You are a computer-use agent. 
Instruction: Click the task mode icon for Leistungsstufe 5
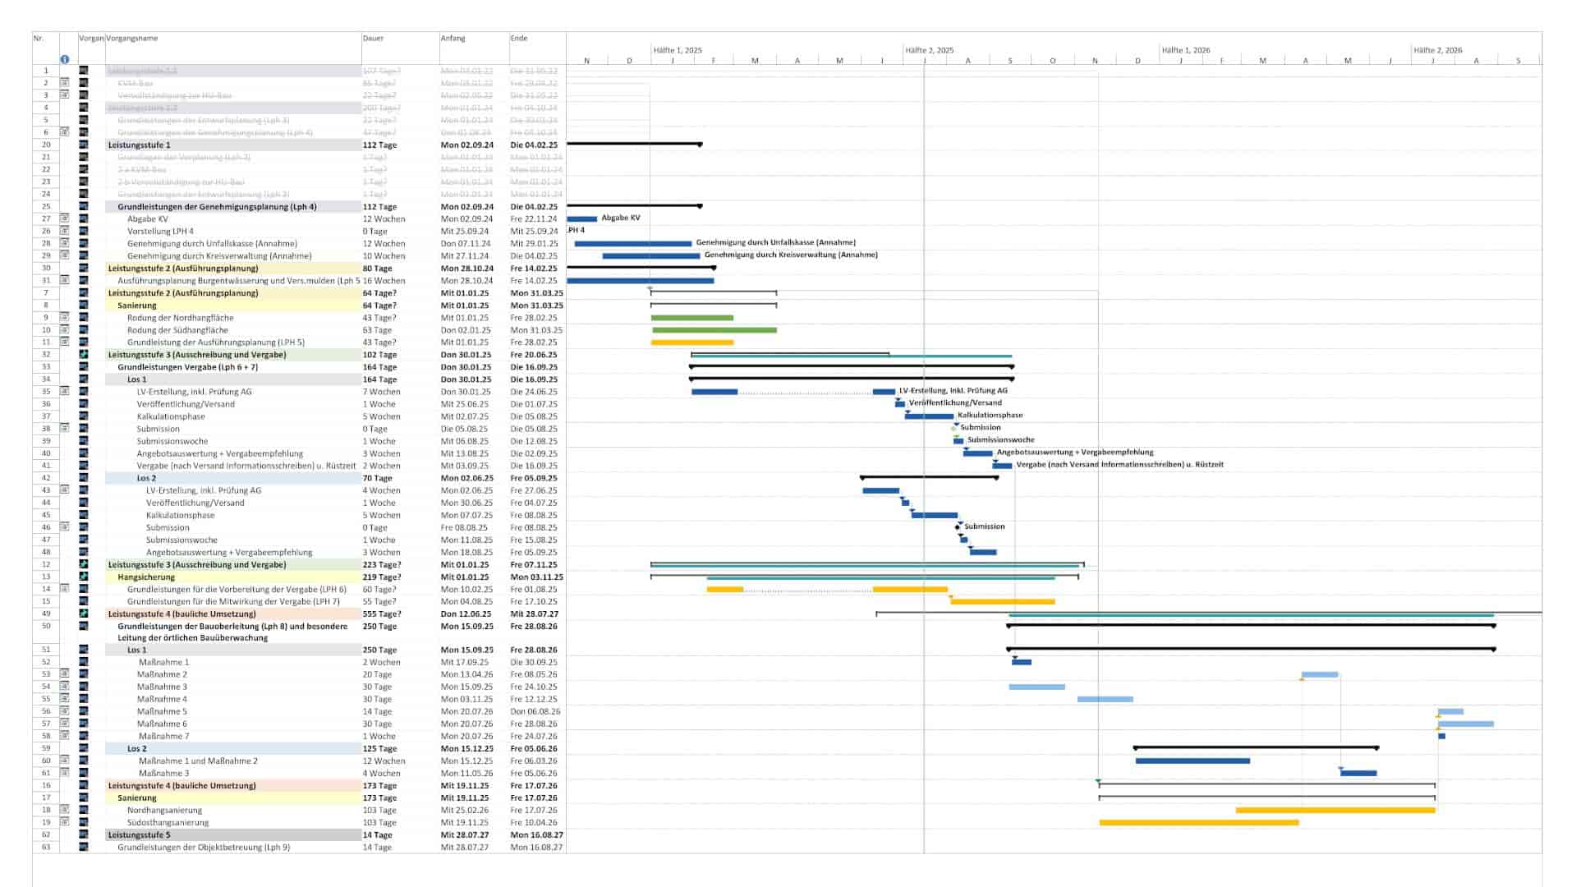(84, 834)
